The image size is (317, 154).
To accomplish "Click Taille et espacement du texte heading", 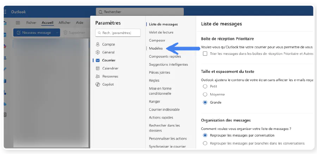I will [228, 72].
